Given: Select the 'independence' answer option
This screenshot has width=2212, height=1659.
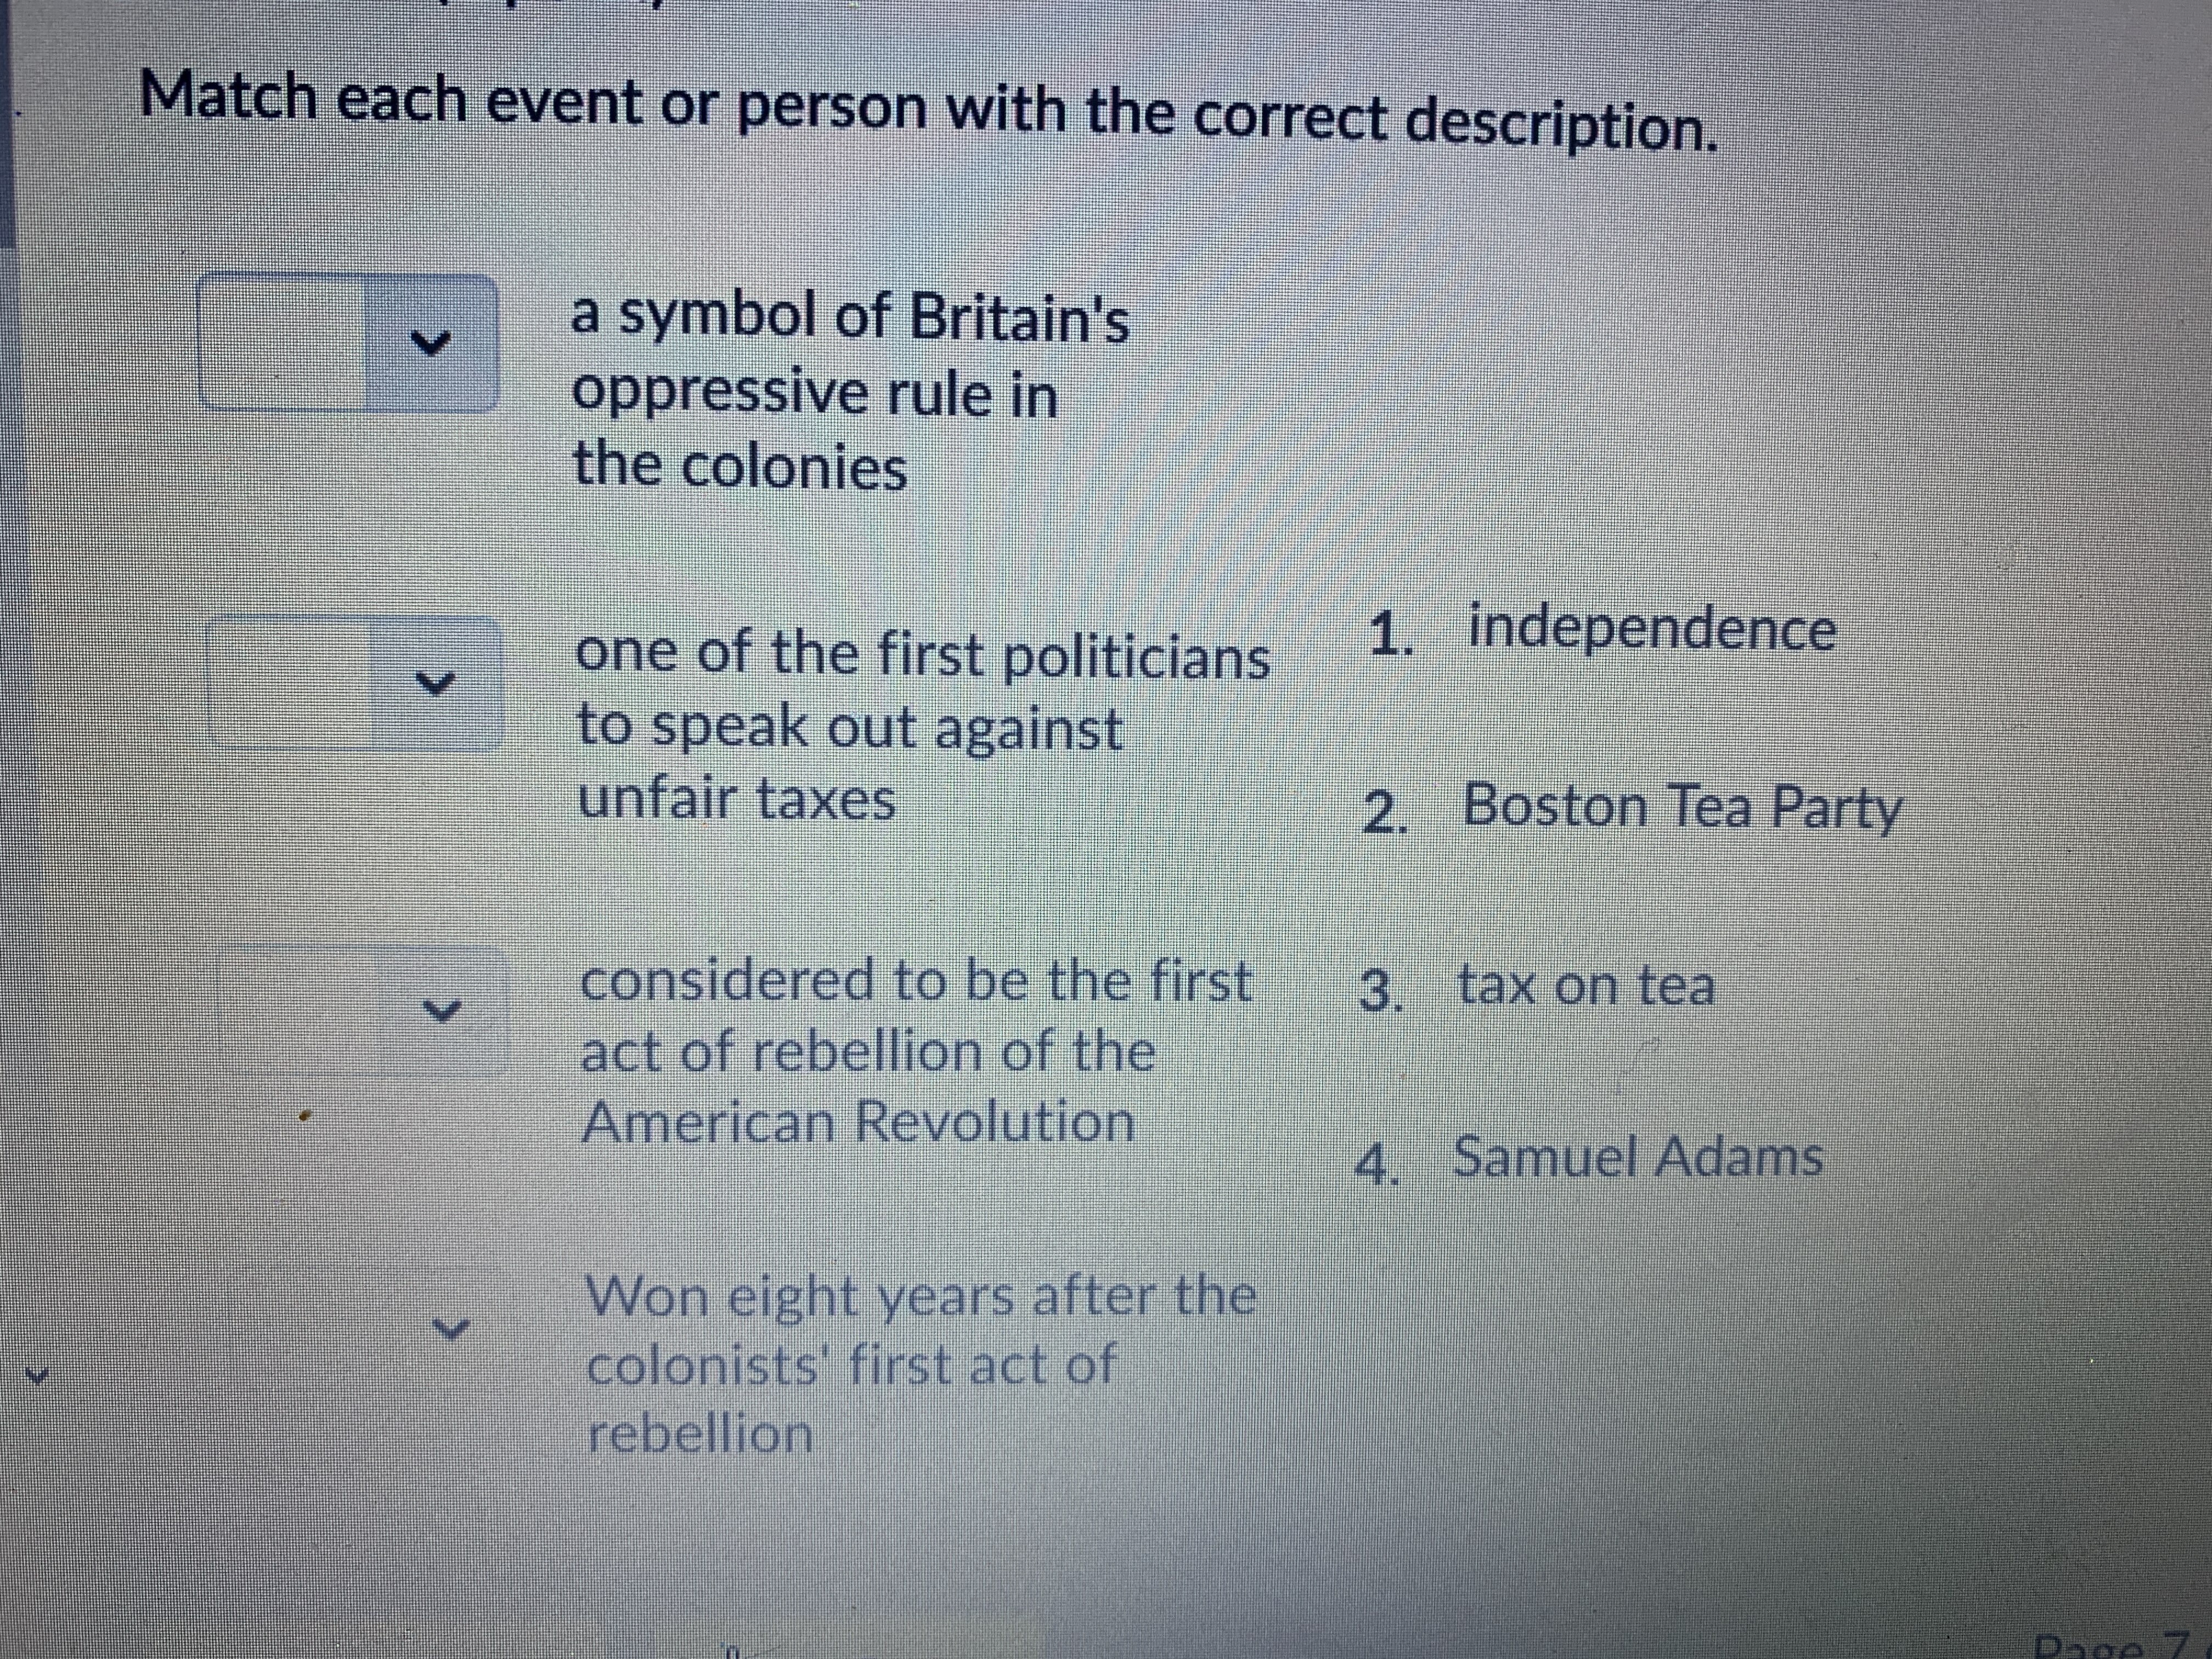Looking at the screenshot, I should coord(1651,629).
